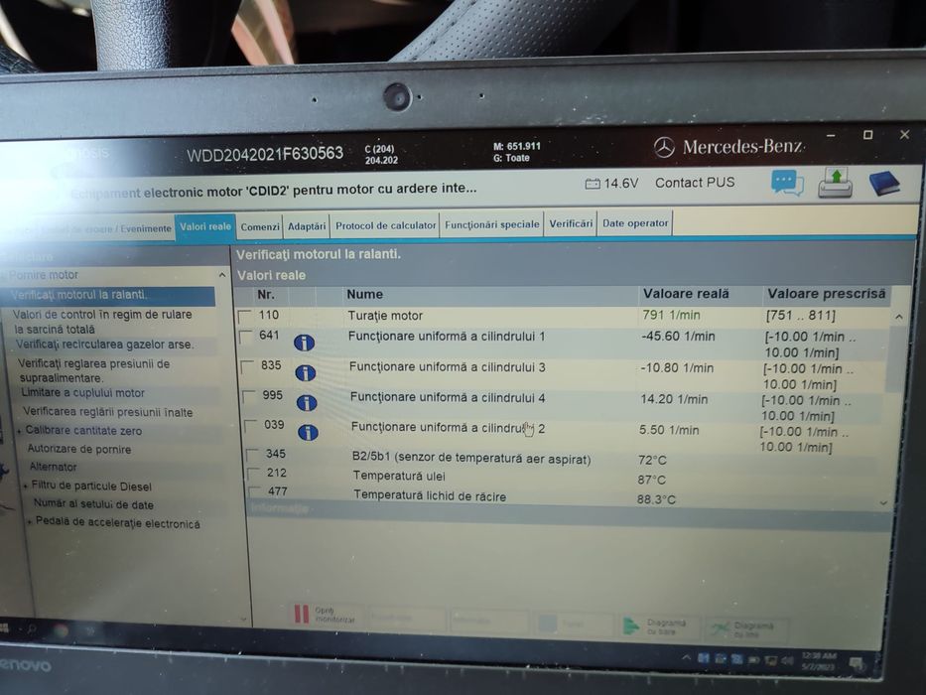The width and height of the screenshot is (926, 695).
Task: Click scroll-up arrow of values table
Action: [x=899, y=318]
